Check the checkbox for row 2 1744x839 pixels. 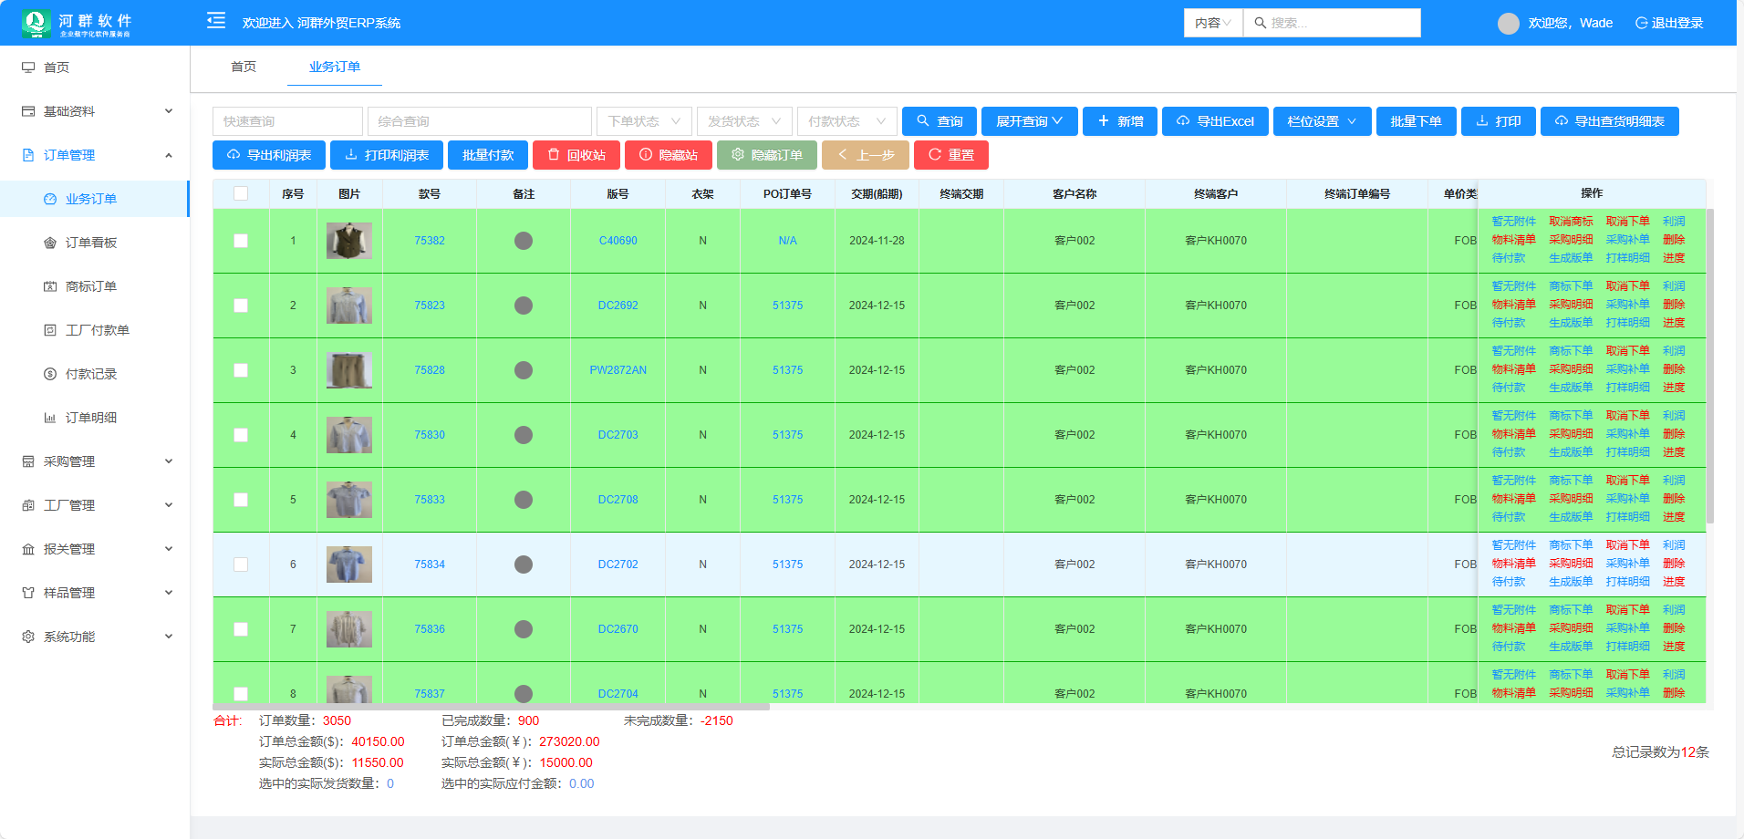241,306
